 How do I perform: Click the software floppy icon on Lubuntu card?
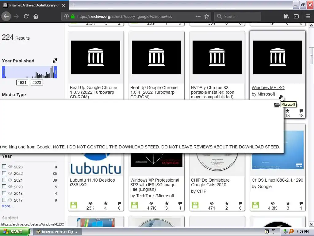pyautogui.click(x=74, y=205)
